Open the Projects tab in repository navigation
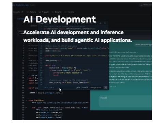 [44, 12]
